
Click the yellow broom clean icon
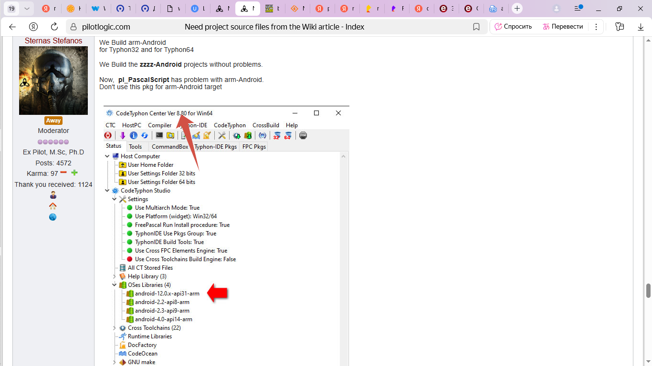point(207,136)
